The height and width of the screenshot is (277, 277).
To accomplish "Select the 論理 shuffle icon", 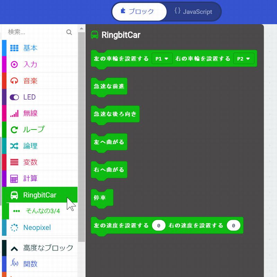I will (14, 146).
